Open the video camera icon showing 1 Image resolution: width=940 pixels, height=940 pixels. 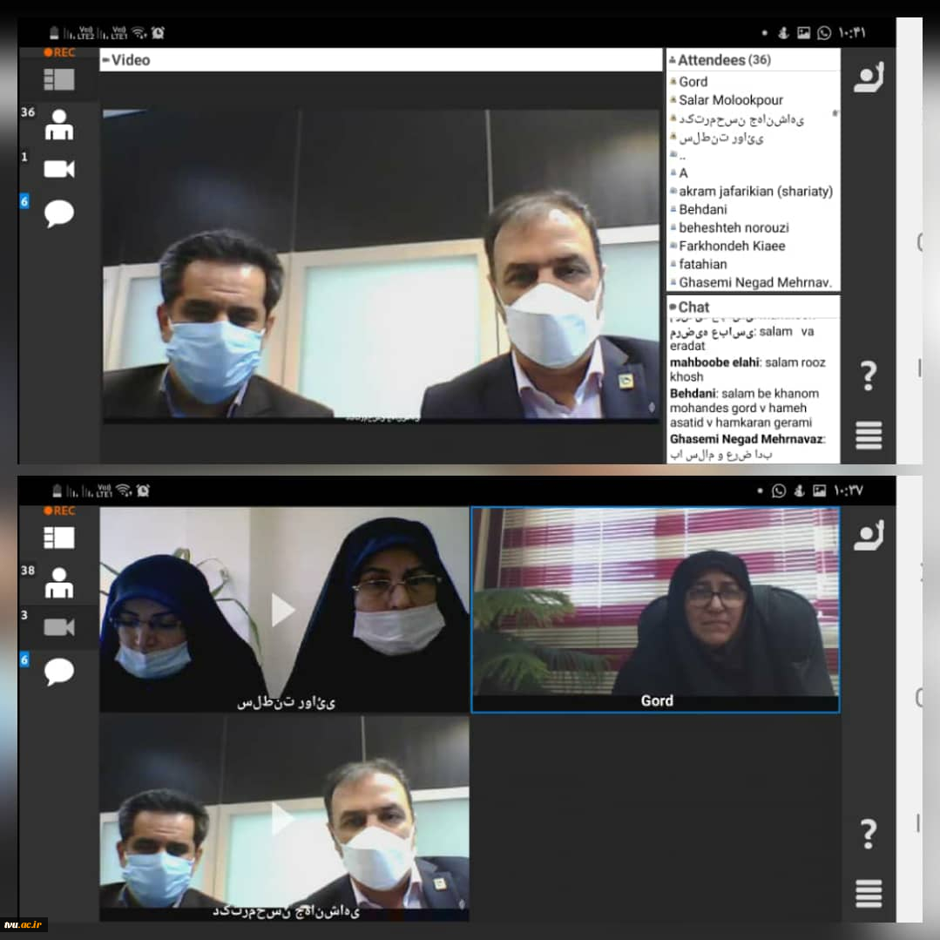(x=58, y=169)
